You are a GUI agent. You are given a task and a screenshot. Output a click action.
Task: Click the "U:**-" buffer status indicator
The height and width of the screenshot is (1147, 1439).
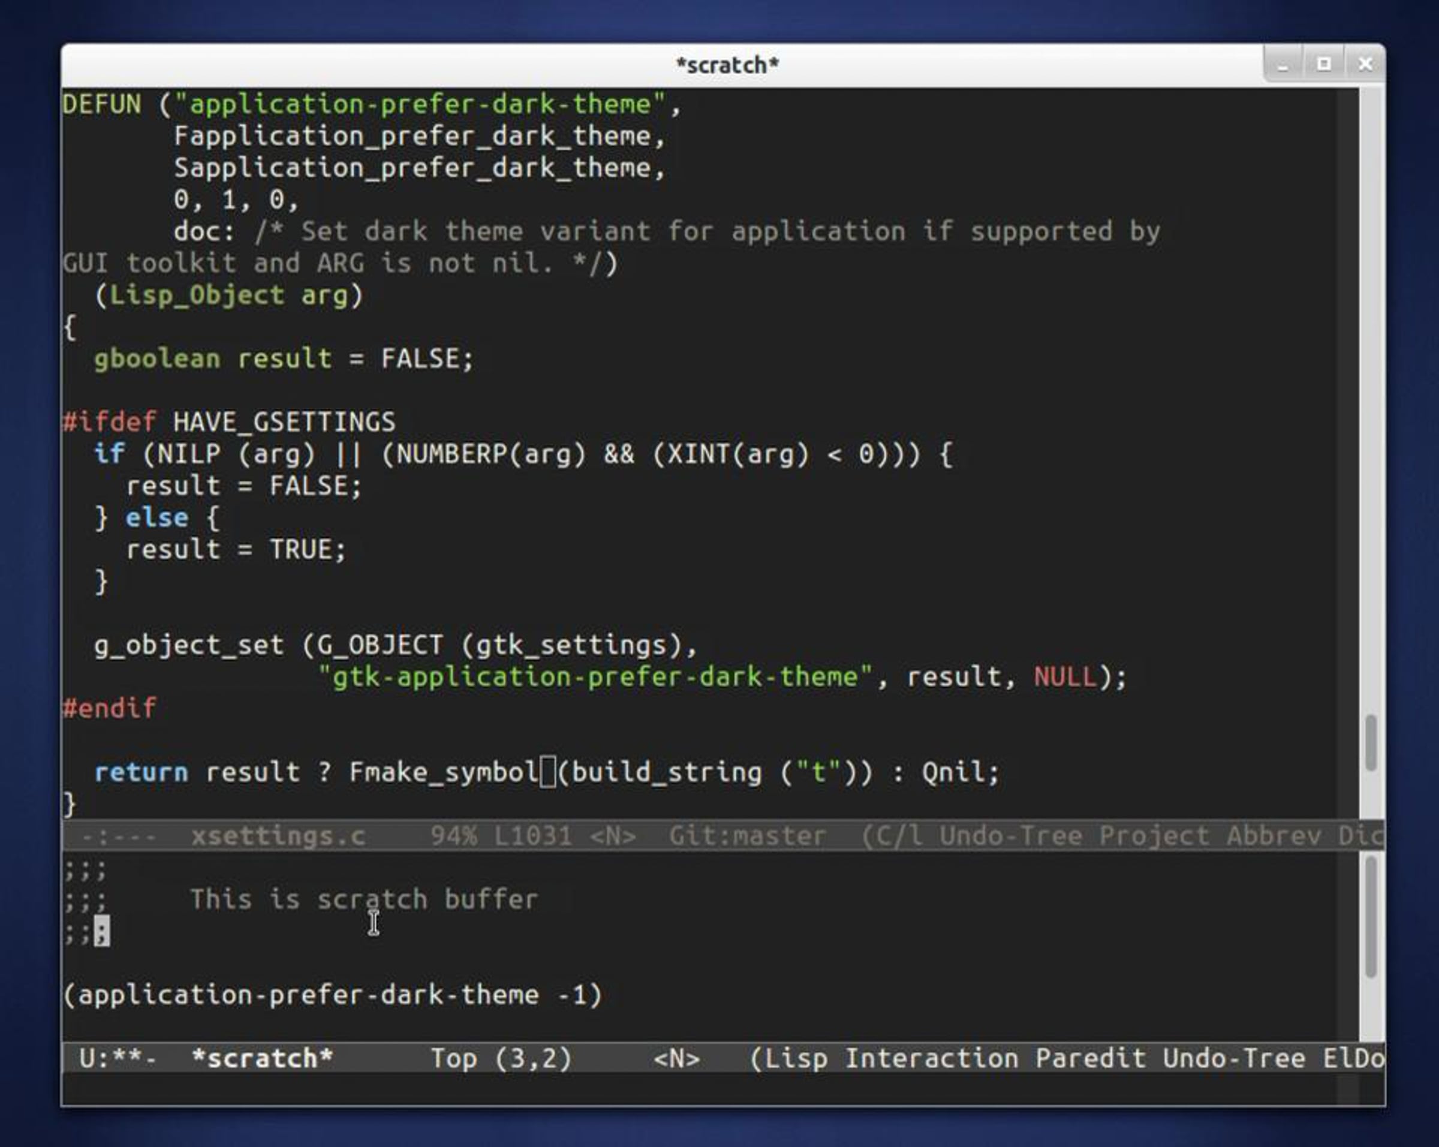point(118,1058)
